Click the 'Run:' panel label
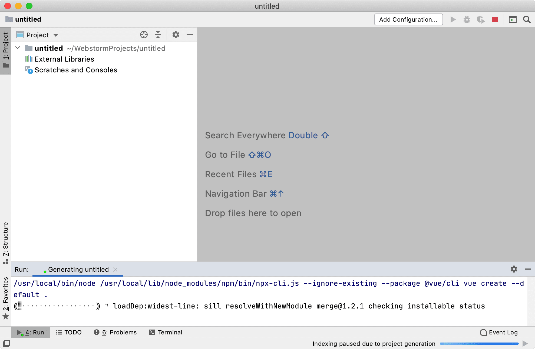 tap(22, 269)
